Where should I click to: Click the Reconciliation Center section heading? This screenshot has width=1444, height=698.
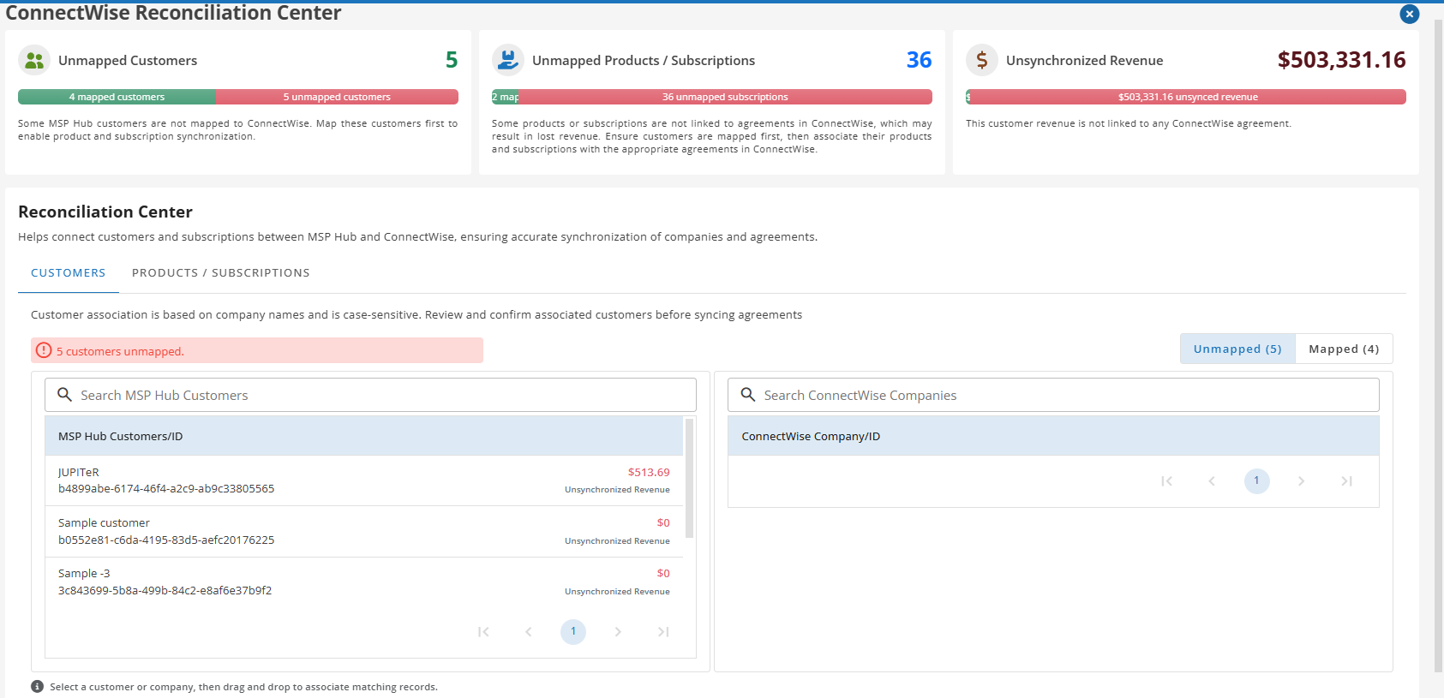[x=105, y=212]
